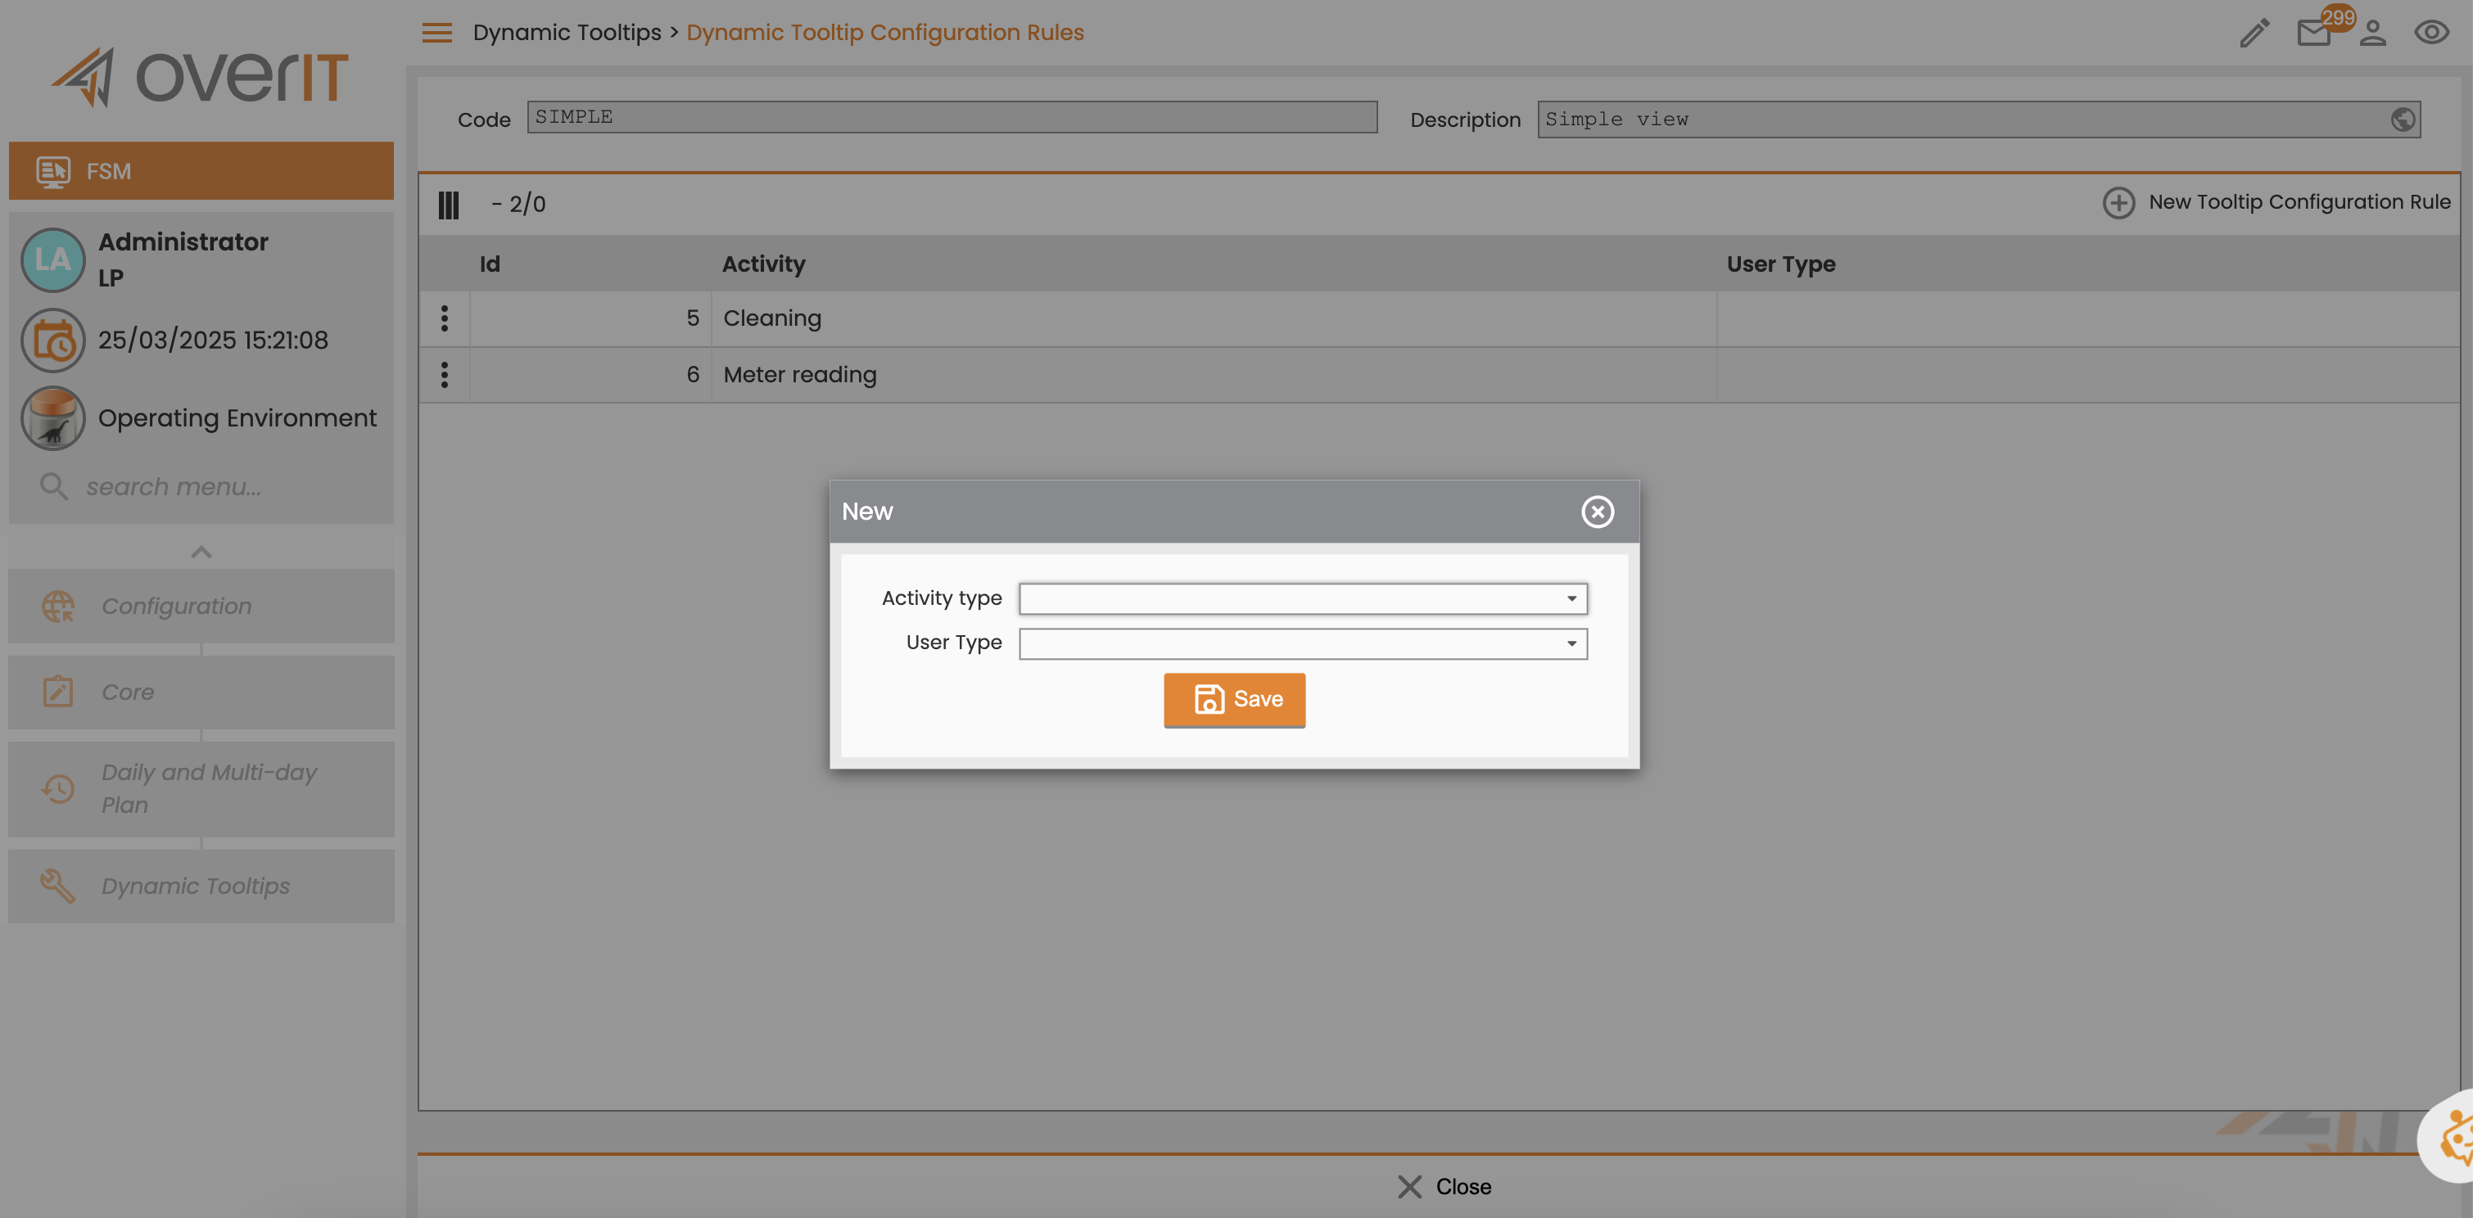
Task: Open the Daily and Multi-day Plan menu
Action: (x=201, y=789)
